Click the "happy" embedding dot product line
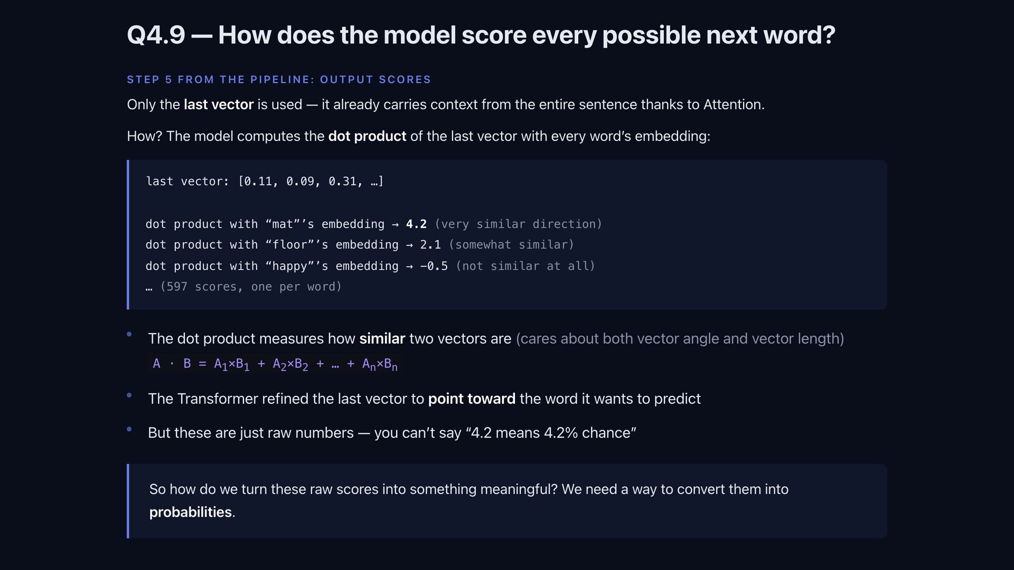Viewport: 1014px width, 570px height. click(x=271, y=266)
